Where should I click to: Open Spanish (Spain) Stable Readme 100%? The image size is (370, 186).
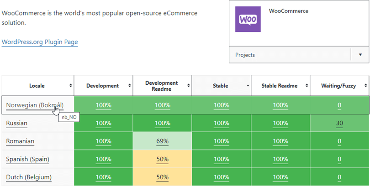[280, 160]
